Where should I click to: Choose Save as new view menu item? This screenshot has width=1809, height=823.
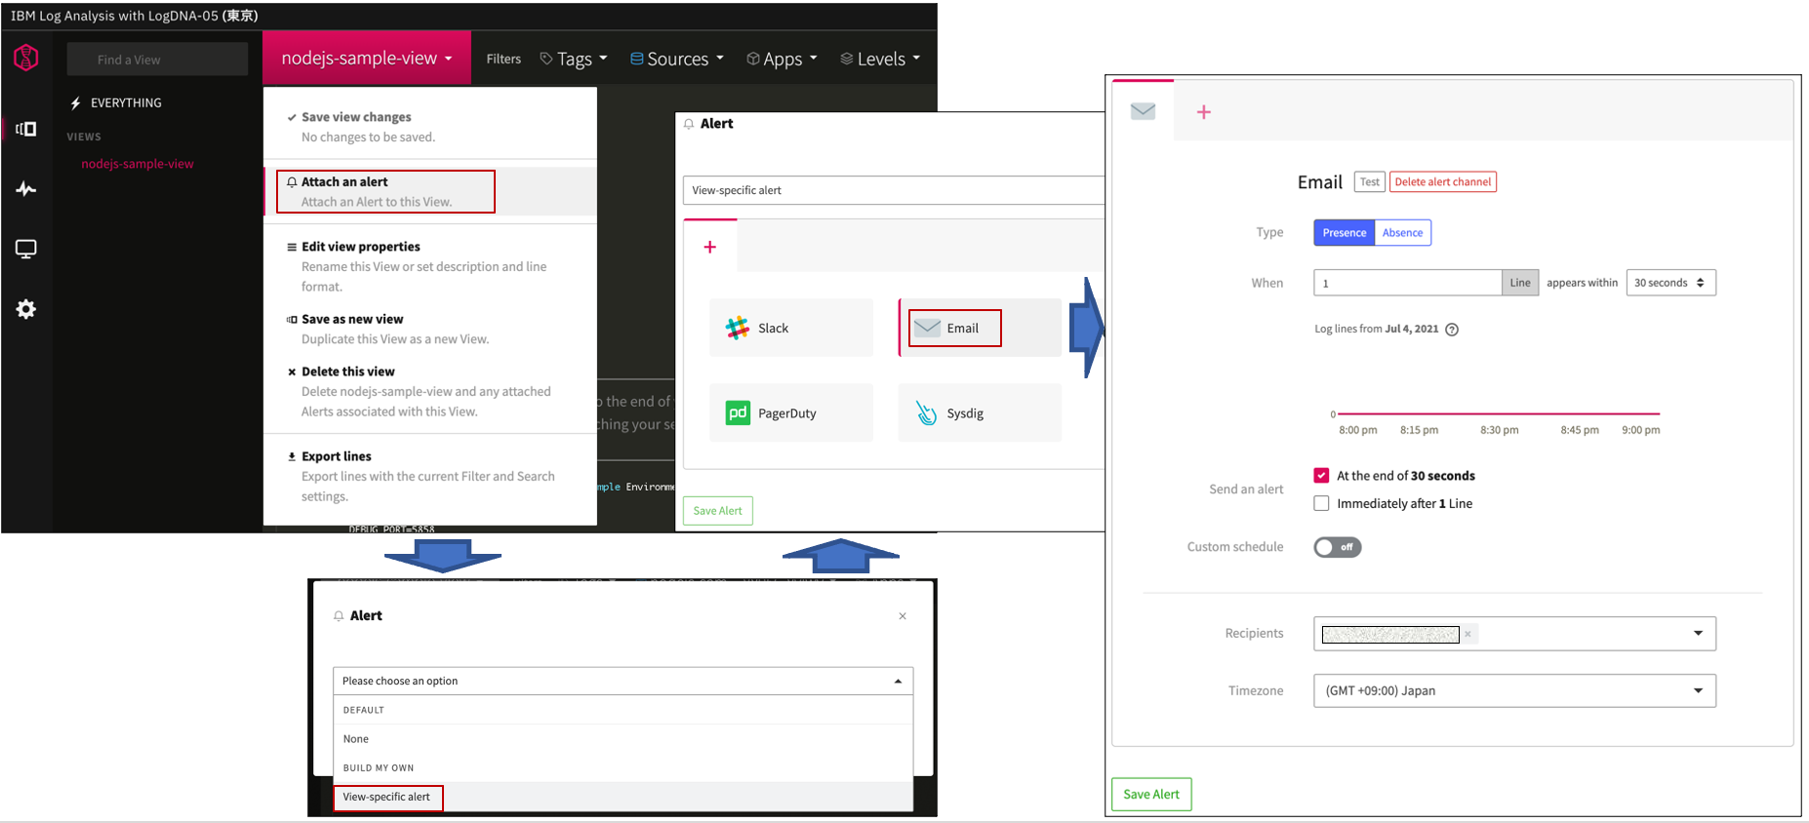point(430,329)
